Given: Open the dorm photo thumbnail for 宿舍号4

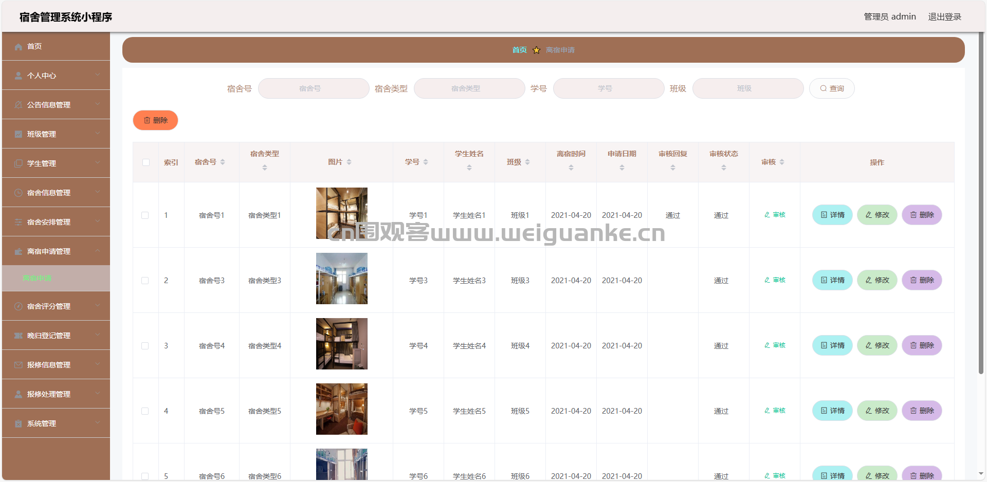Looking at the screenshot, I should [342, 344].
